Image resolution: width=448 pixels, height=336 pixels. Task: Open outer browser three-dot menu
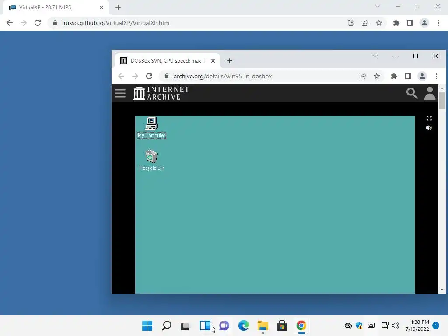[x=438, y=23]
